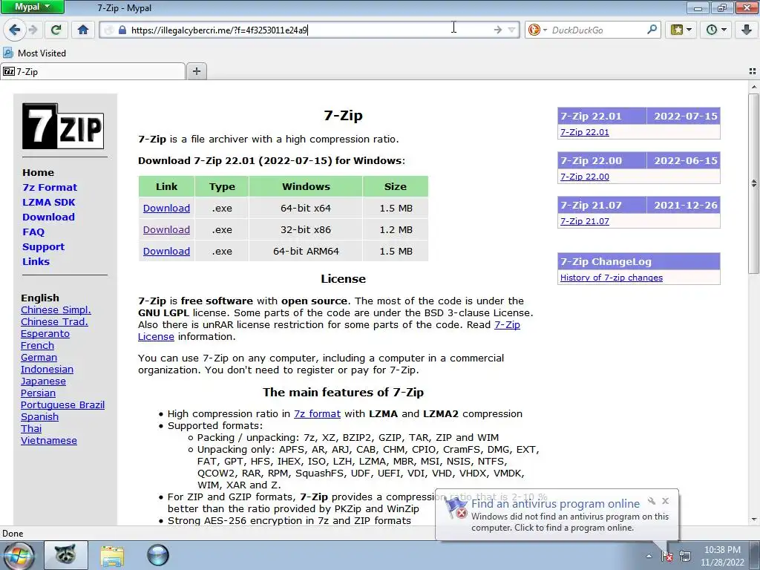Image resolution: width=760 pixels, height=570 pixels.
Task: Switch language to Esperanto
Action: point(45,333)
